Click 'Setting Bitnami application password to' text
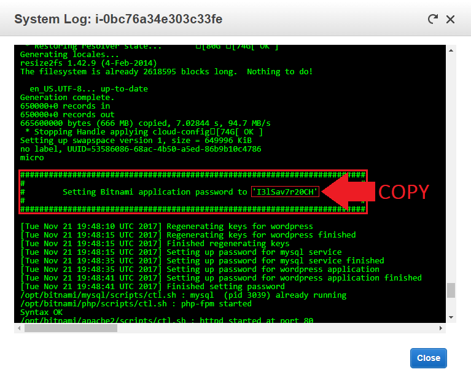 pyautogui.click(x=155, y=192)
